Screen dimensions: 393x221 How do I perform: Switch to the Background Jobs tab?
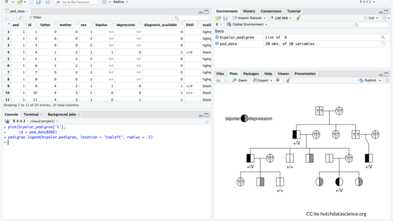[x=62, y=115]
